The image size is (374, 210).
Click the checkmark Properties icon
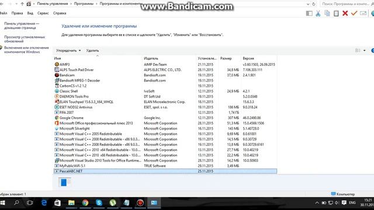point(354,13)
